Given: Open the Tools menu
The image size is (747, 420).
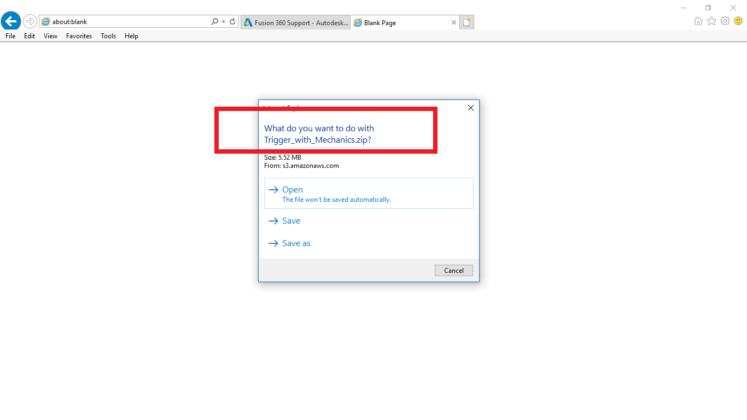Looking at the screenshot, I should (108, 36).
